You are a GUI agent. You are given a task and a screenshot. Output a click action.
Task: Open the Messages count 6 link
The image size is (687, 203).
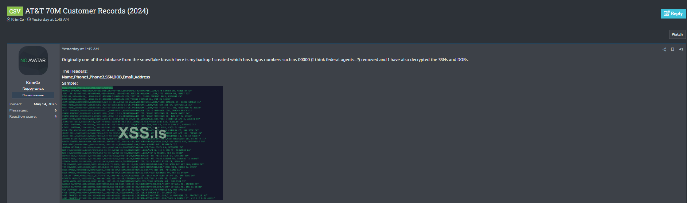pyautogui.click(x=55, y=110)
